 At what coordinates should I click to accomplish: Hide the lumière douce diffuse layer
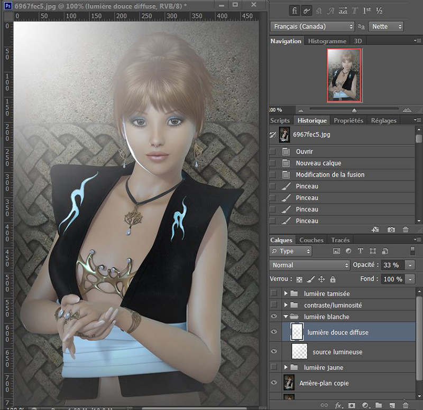click(x=274, y=332)
